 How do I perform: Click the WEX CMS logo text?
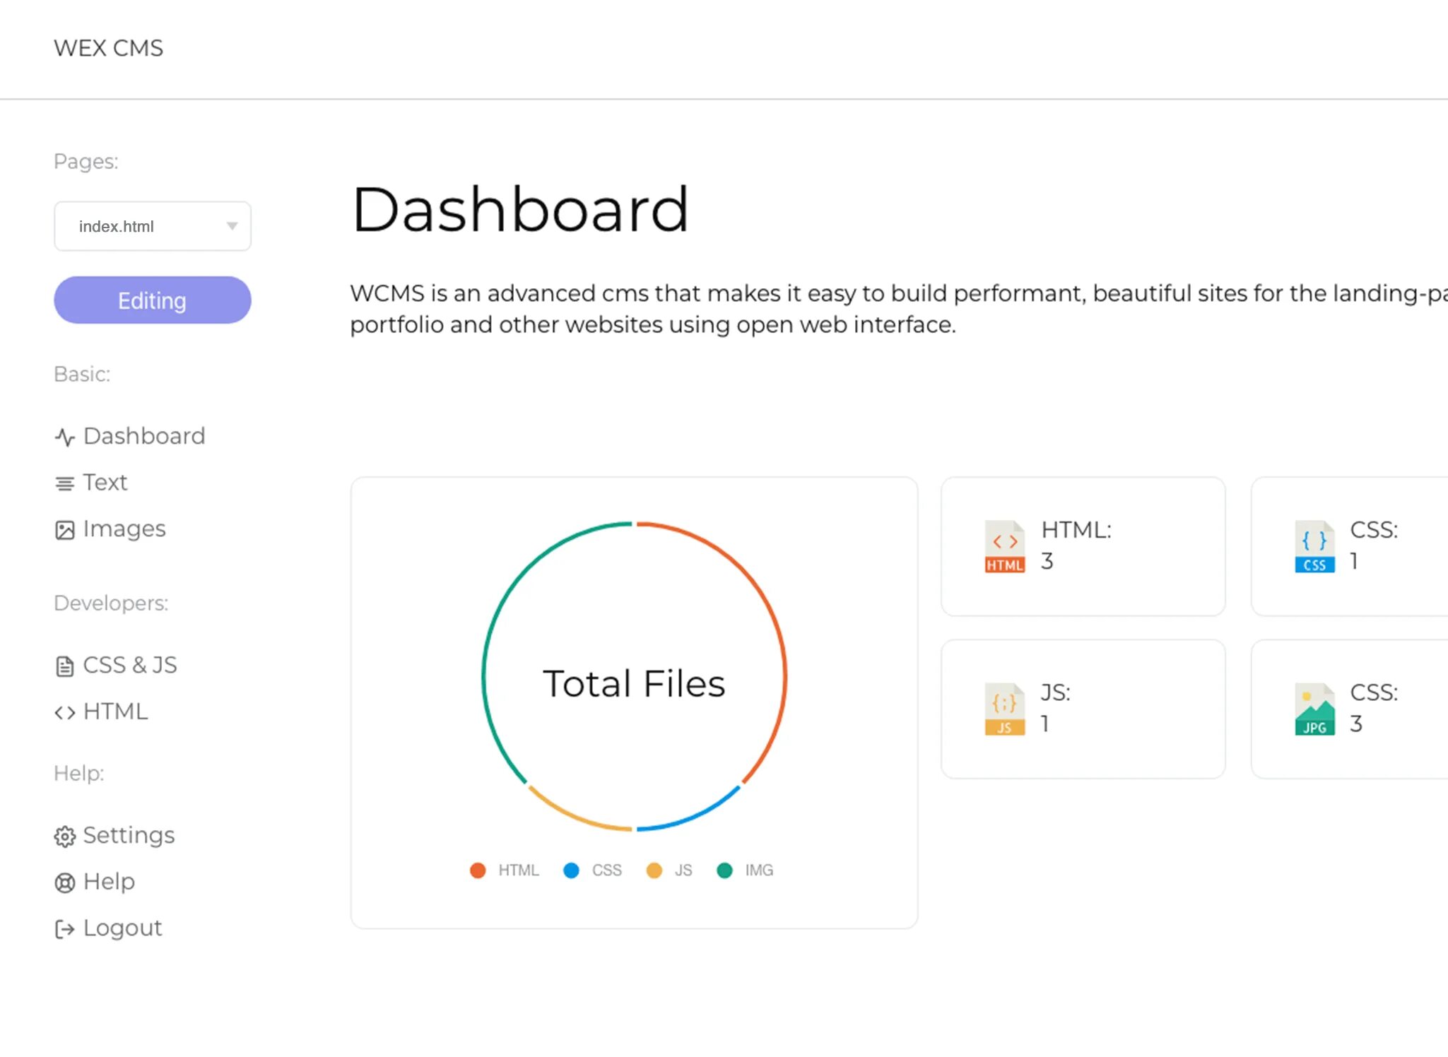click(x=108, y=48)
